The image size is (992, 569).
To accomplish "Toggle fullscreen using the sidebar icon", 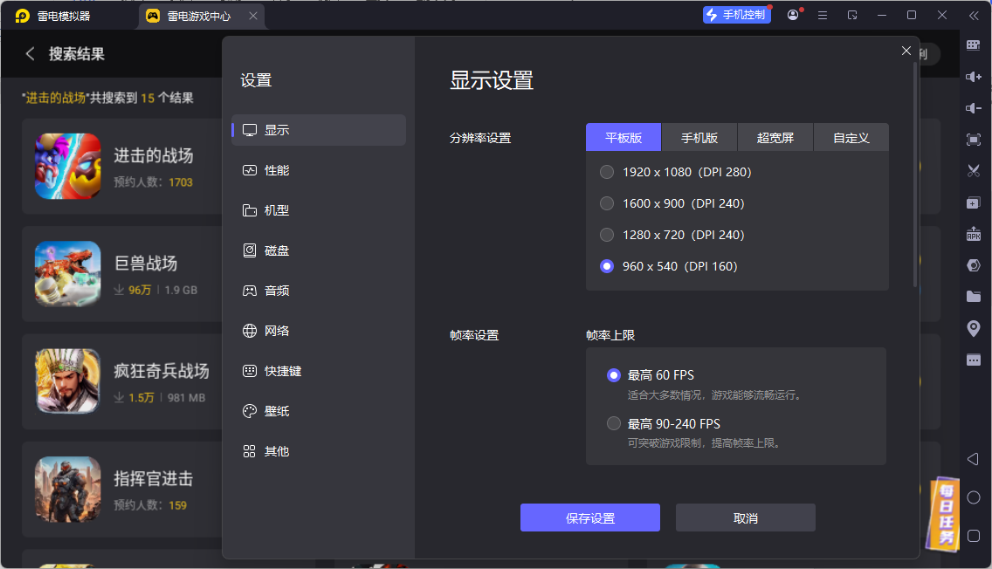I will click(973, 140).
